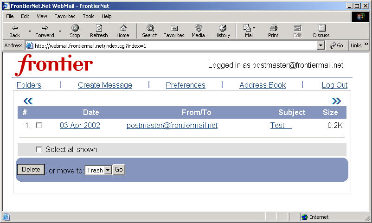Open the Preferences link

coord(186,85)
